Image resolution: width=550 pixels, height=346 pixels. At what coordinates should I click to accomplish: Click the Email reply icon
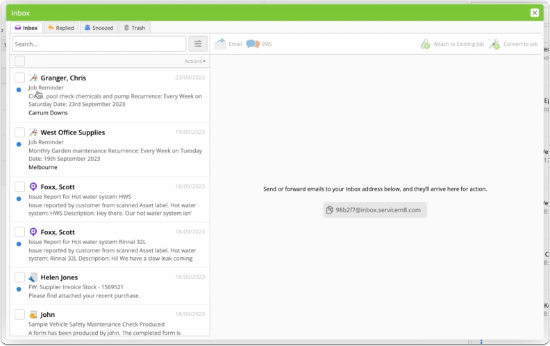pos(220,44)
